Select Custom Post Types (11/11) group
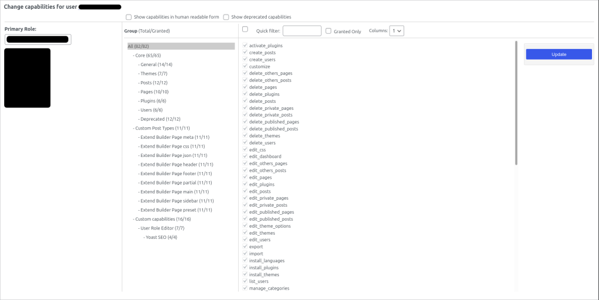Screen dimensions: 599x300 [163, 128]
